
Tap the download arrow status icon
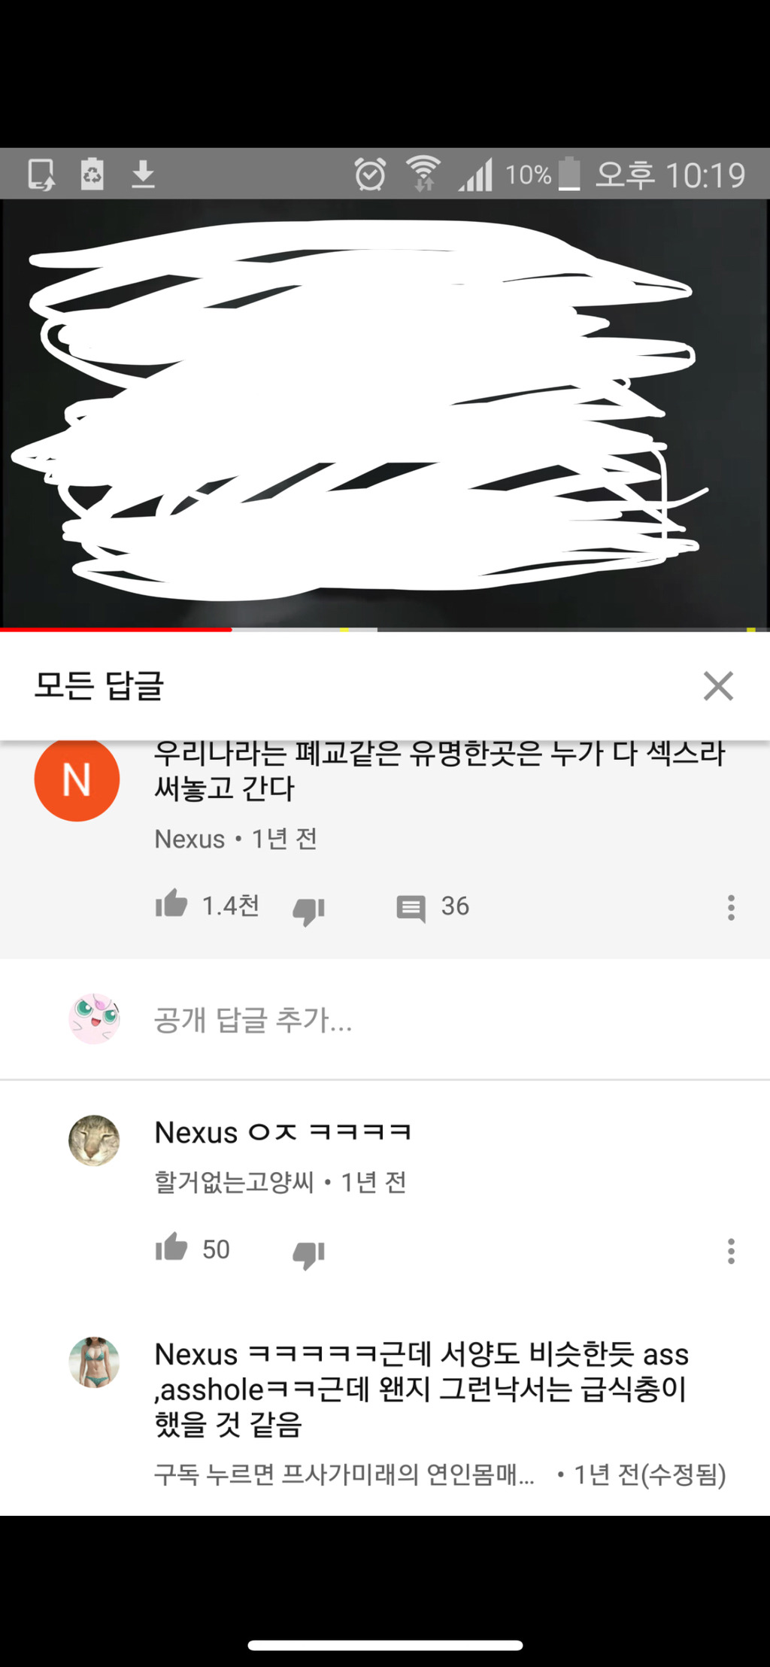pos(143,174)
